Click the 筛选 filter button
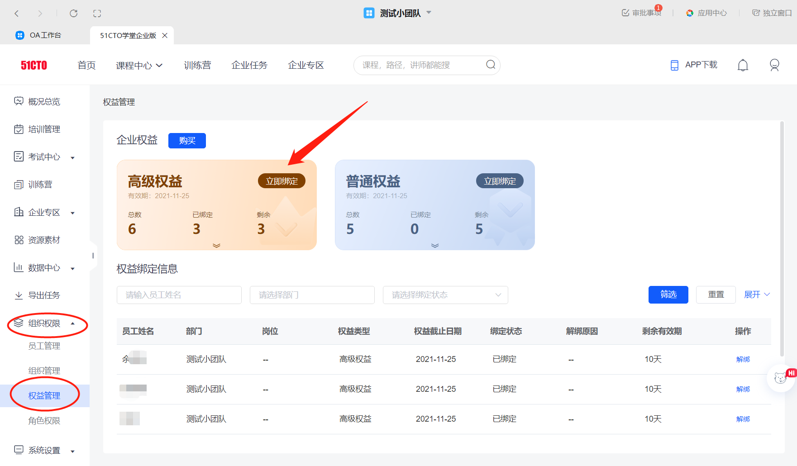Screen dimensions: 797x466 tap(668, 295)
